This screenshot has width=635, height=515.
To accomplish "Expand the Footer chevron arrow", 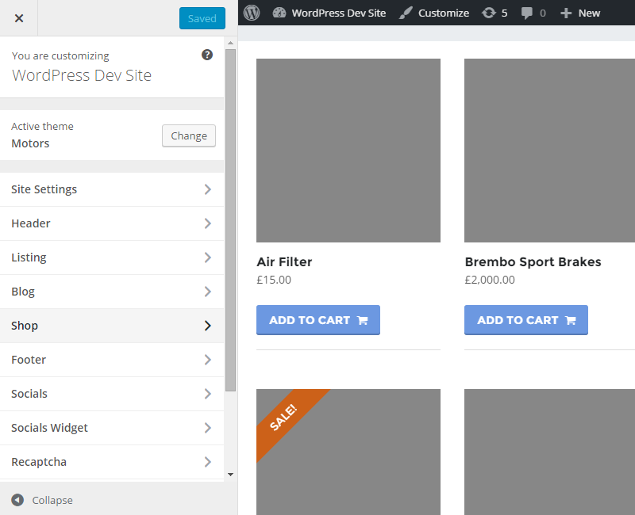I will [208, 360].
